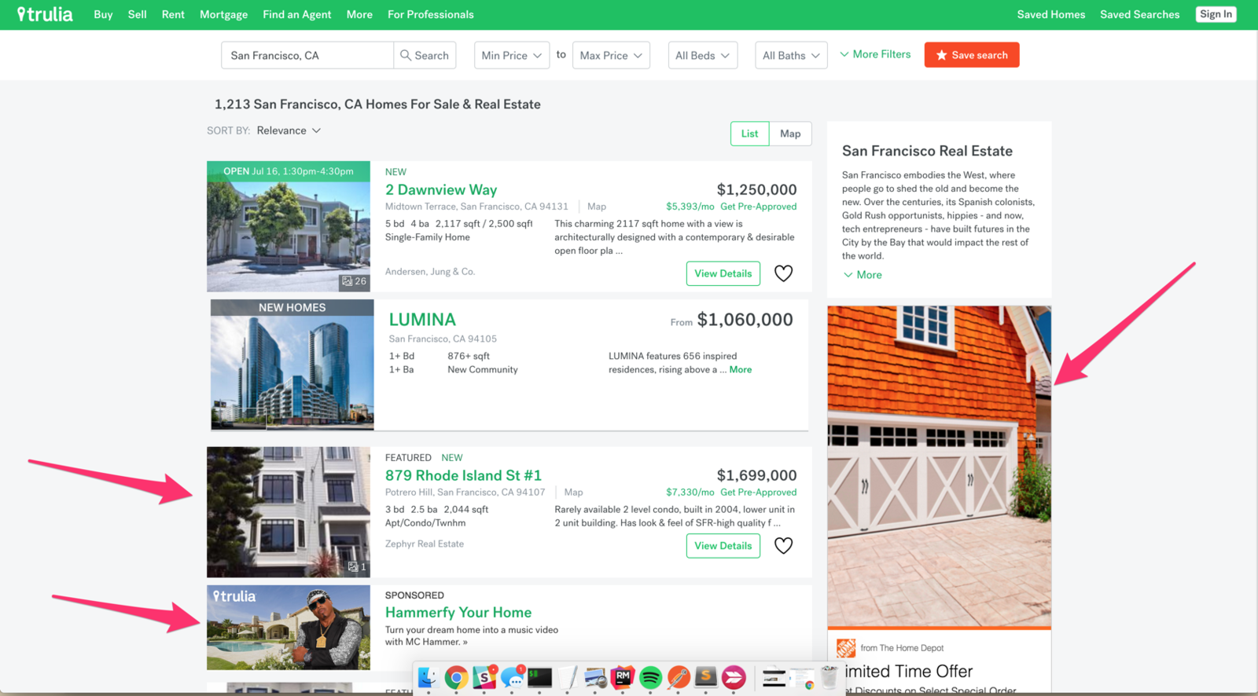1258x696 pixels.
Task: Open Trash in the dock
Action: [829, 677]
